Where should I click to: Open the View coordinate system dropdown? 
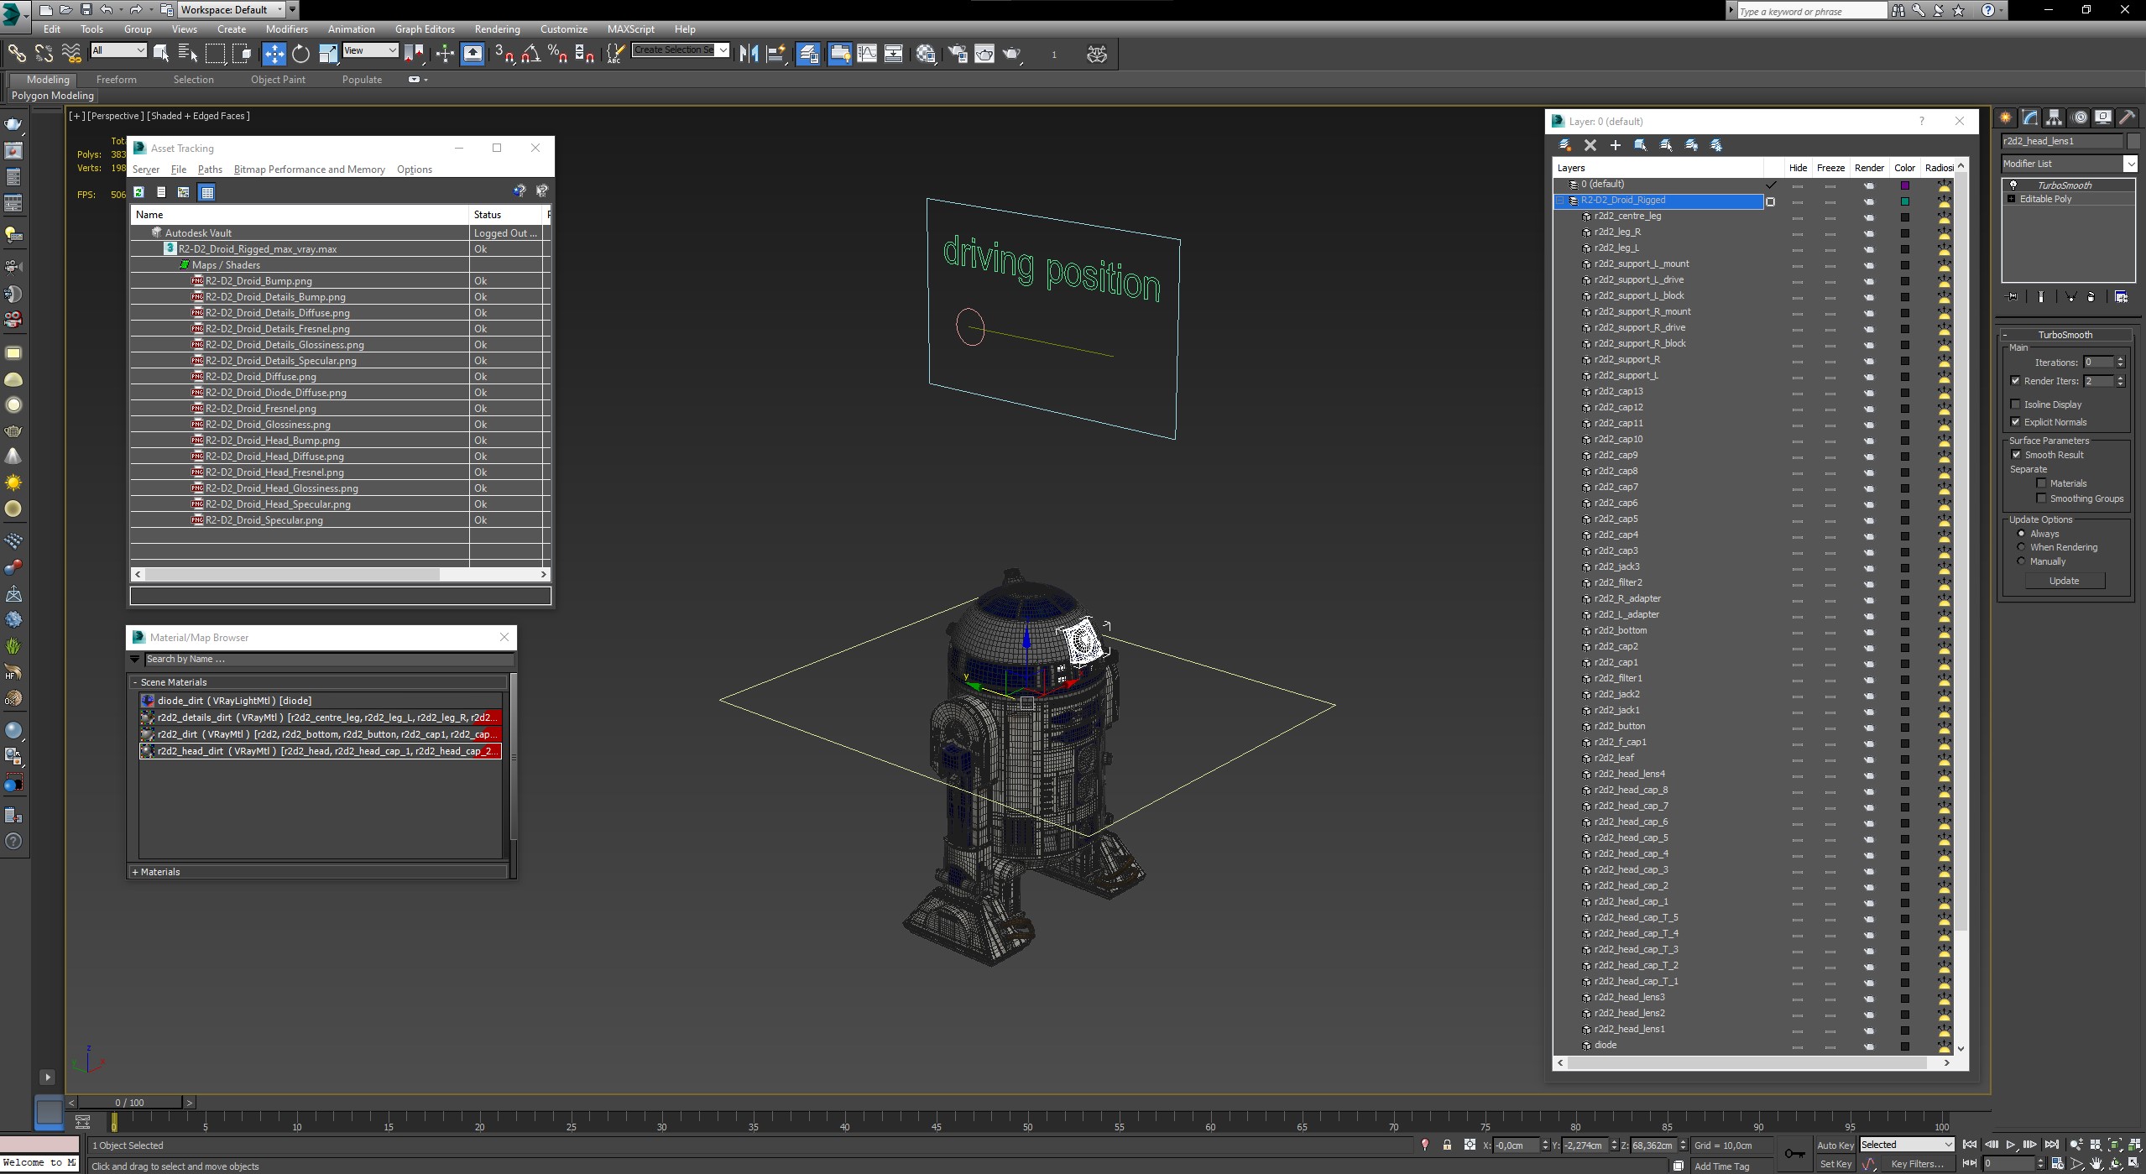click(x=370, y=50)
